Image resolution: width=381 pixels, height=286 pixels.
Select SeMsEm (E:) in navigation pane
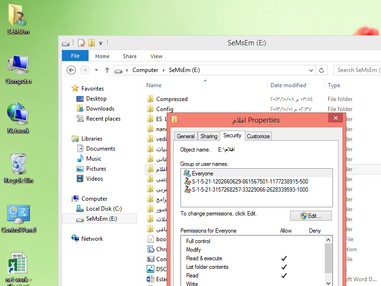click(x=100, y=219)
